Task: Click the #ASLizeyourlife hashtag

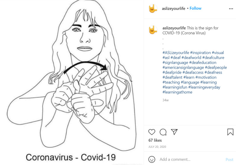Action: click(x=176, y=53)
